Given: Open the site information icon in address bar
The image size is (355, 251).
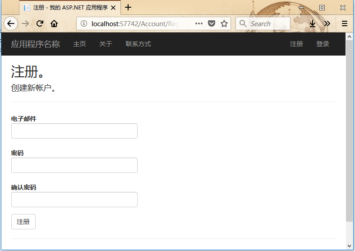Looking at the screenshot, I should pyautogui.click(x=83, y=24).
